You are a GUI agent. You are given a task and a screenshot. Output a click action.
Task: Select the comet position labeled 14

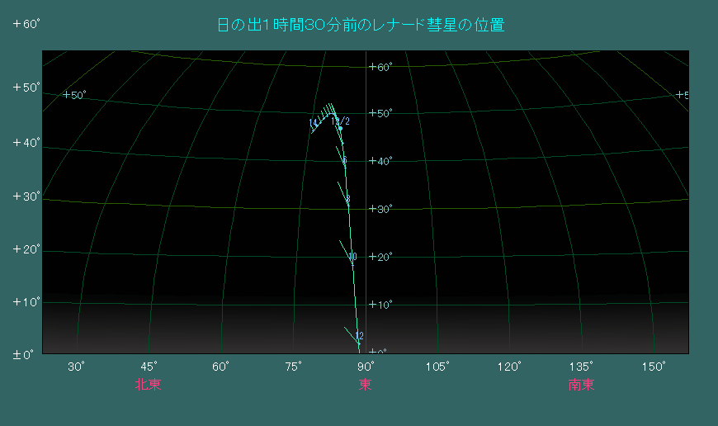click(x=313, y=124)
